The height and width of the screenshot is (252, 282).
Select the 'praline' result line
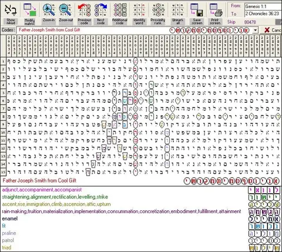(9, 233)
